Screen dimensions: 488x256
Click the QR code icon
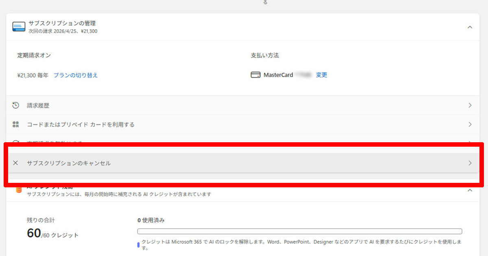pos(15,124)
